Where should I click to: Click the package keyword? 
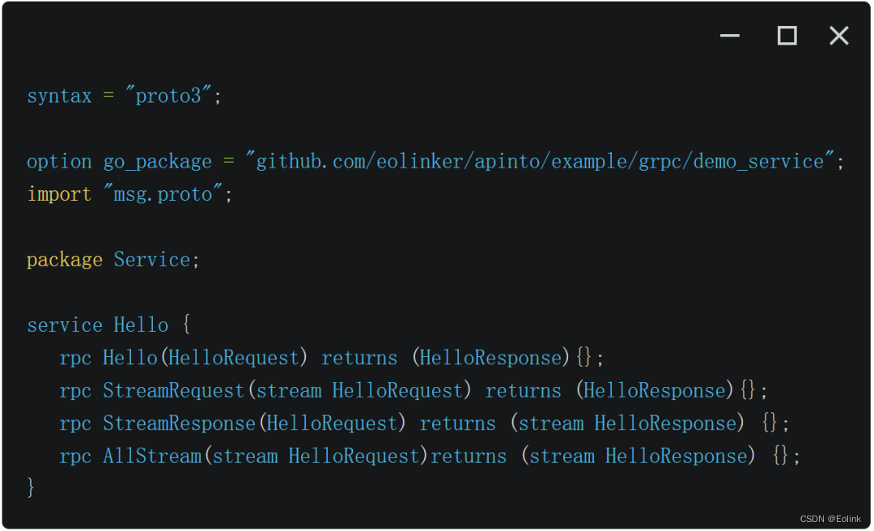pos(65,261)
